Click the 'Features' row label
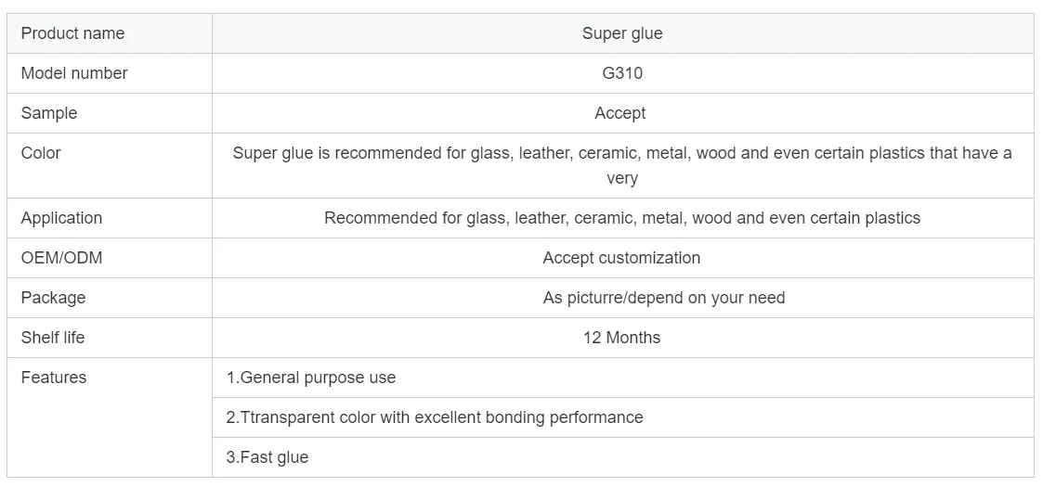The image size is (1043, 487). pos(54,378)
